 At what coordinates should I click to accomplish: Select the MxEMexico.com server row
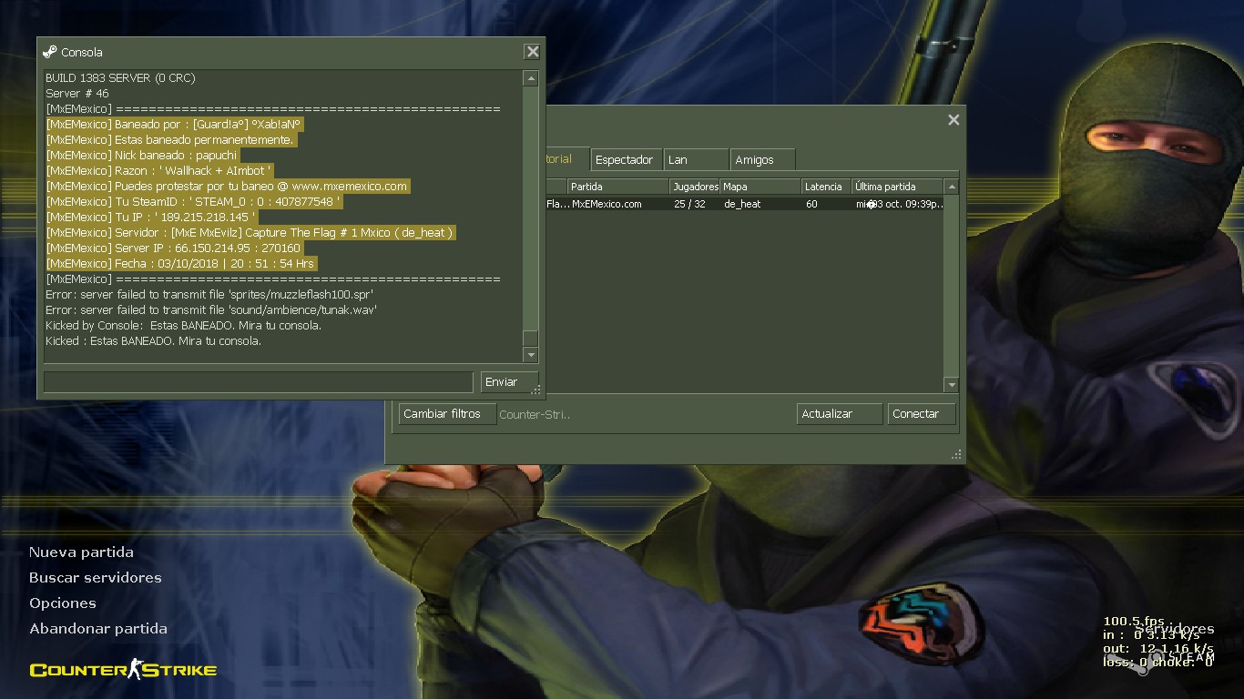(x=745, y=204)
